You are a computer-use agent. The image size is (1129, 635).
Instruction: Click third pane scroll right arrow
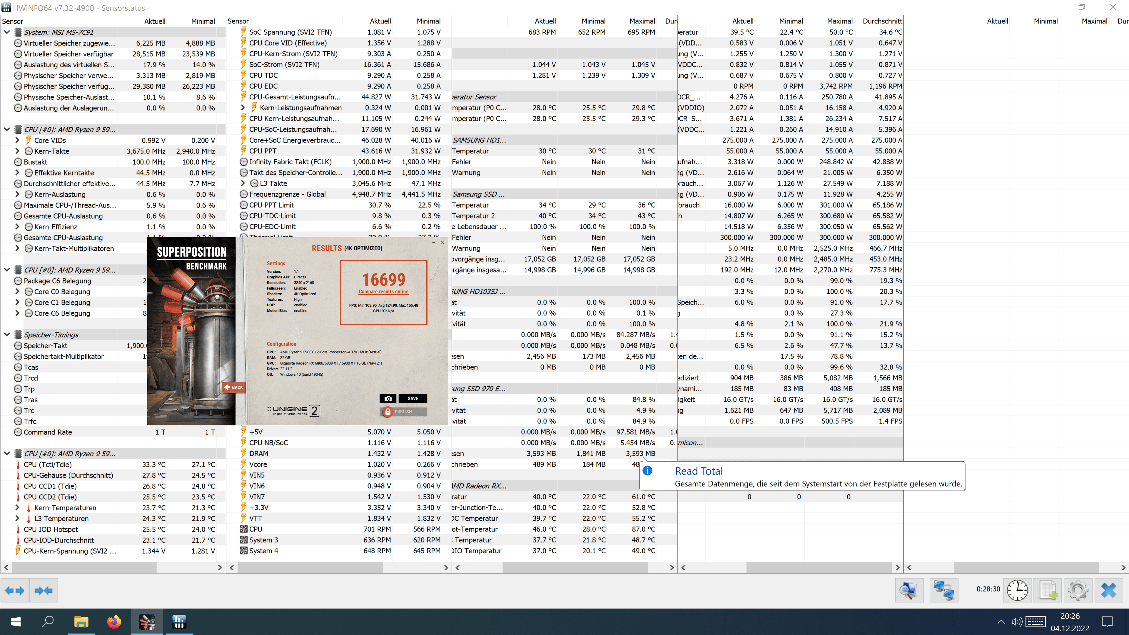point(672,567)
